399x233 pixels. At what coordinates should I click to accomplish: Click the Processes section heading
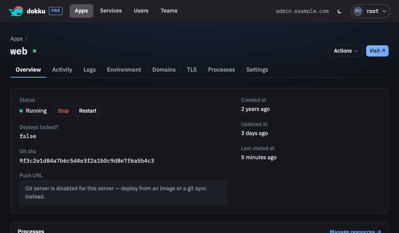(x=31, y=231)
